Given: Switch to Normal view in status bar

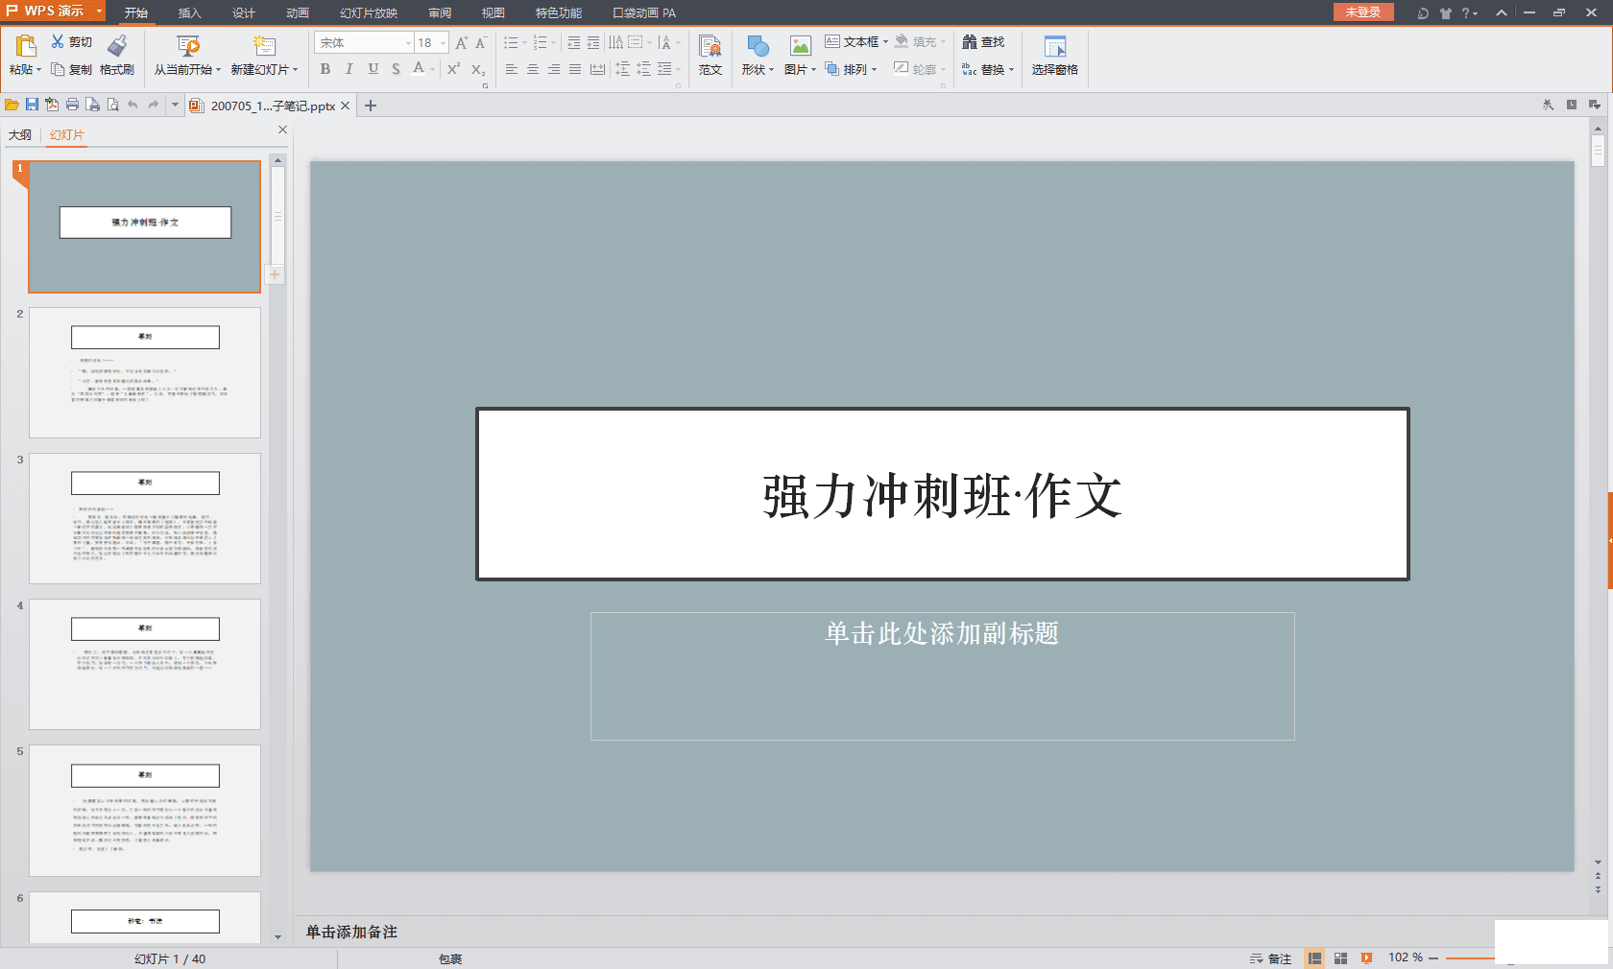Looking at the screenshot, I should tap(1314, 957).
